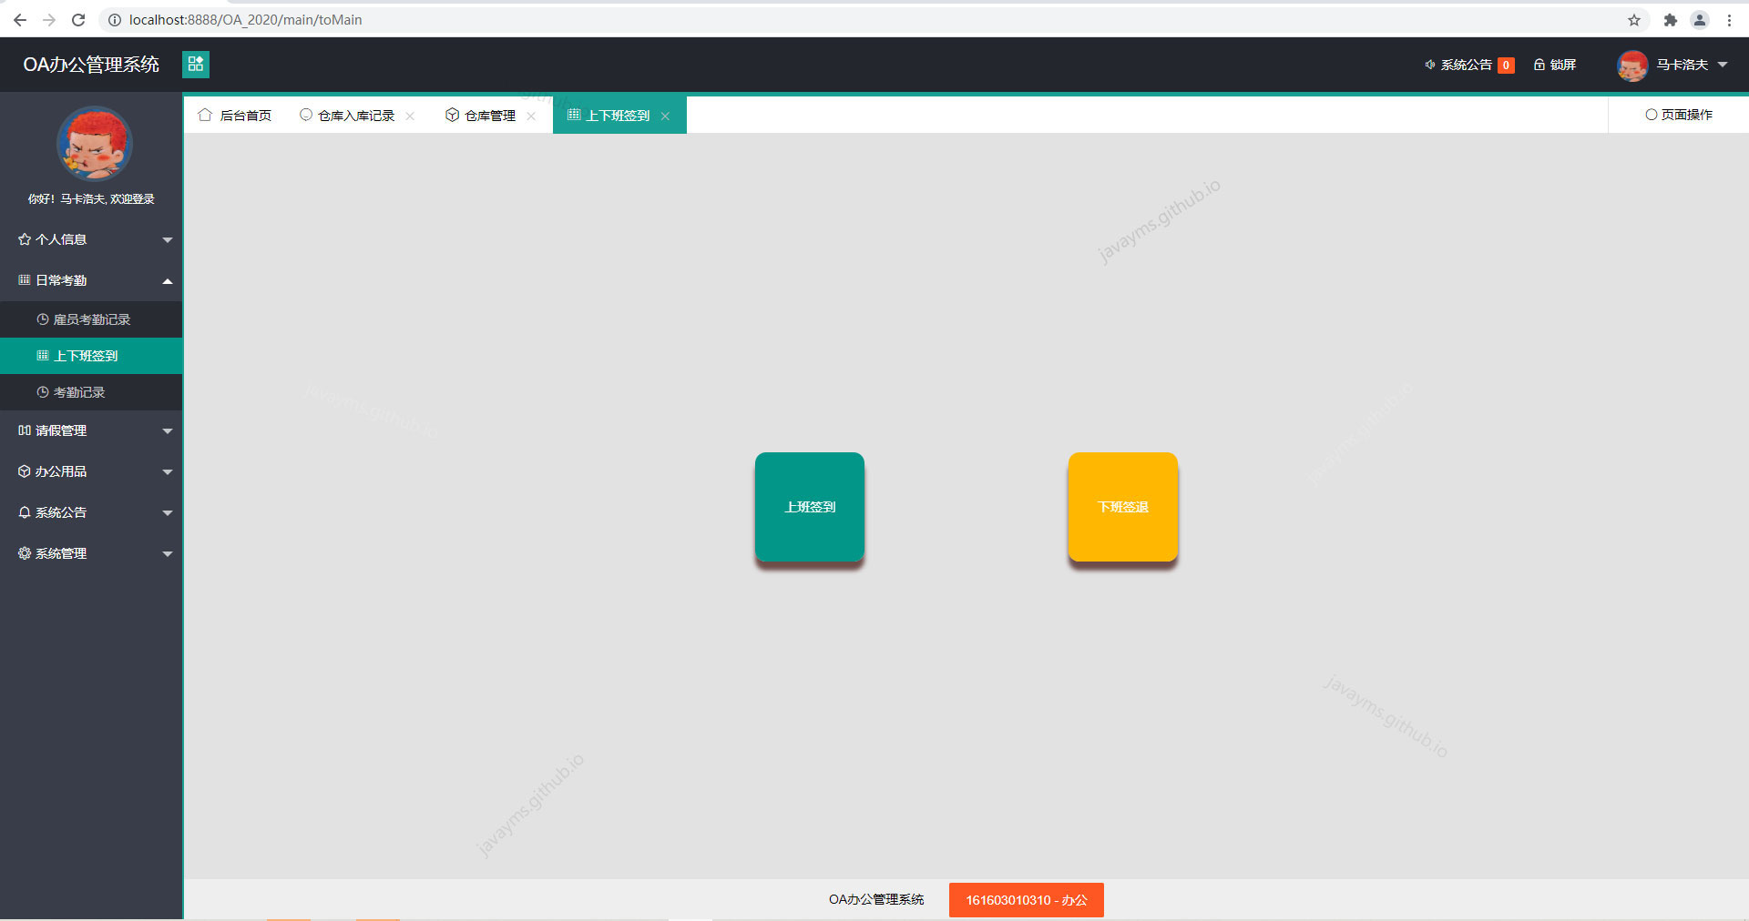Select the 雇员考勤记录 clock icon
Screen dimensions: 1749x921
[42, 319]
